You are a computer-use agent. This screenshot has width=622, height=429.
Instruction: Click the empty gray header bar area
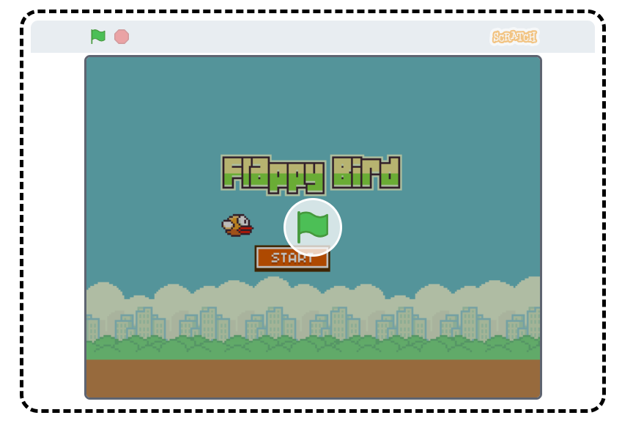[x=308, y=37]
